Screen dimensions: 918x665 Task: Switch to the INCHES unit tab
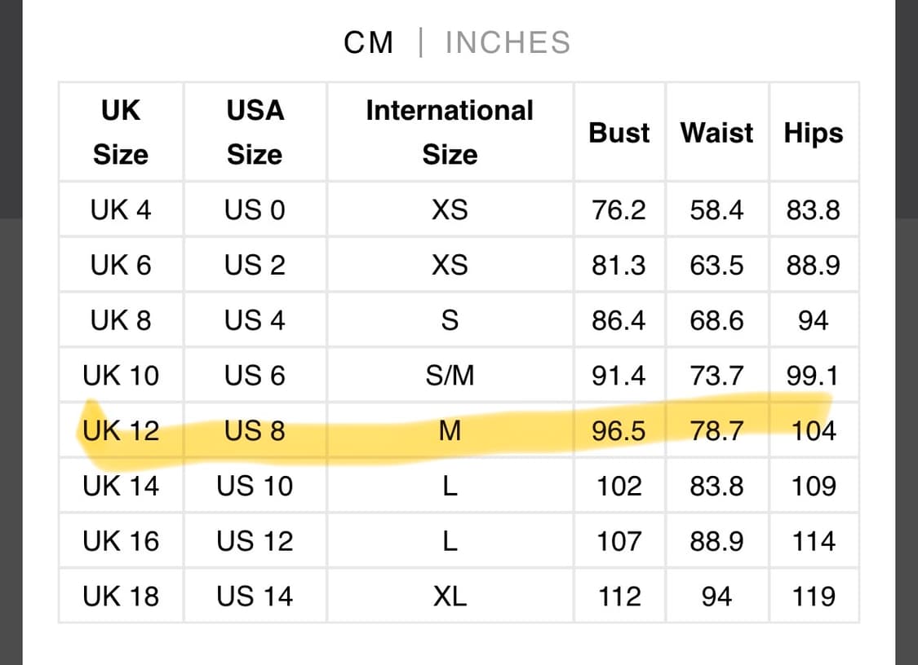pyautogui.click(x=508, y=42)
